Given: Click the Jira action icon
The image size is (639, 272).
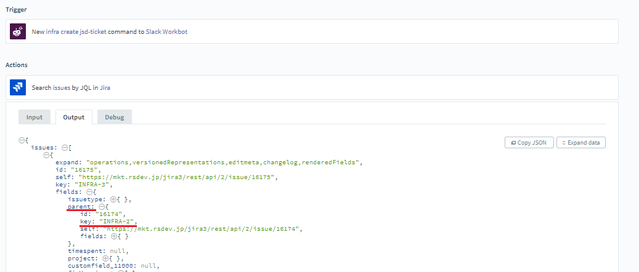Looking at the screenshot, I should (x=18, y=87).
